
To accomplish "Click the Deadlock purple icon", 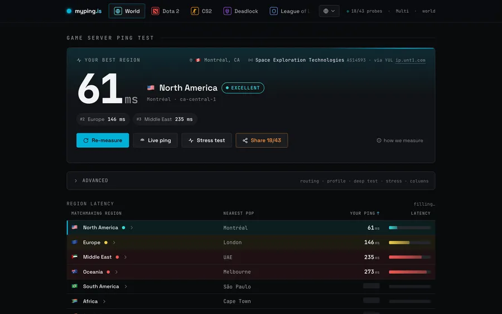I will click(228, 11).
